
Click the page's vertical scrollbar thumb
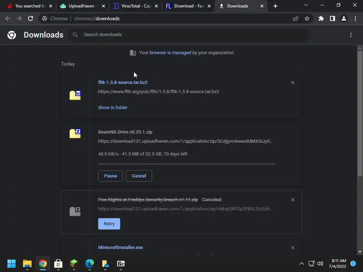click(x=360, y=114)
